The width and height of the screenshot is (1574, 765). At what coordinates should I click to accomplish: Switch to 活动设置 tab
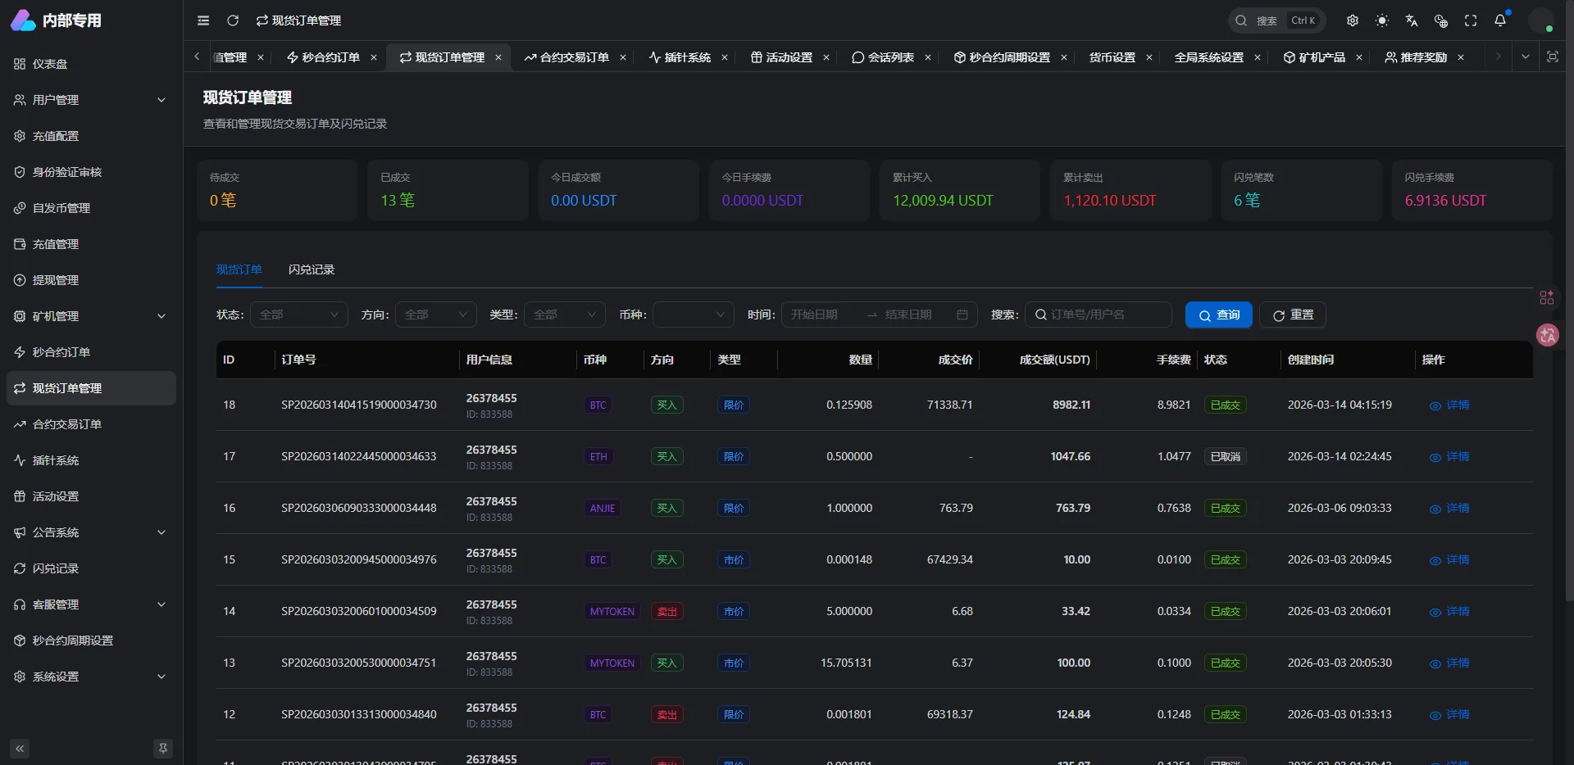[781, 57]
